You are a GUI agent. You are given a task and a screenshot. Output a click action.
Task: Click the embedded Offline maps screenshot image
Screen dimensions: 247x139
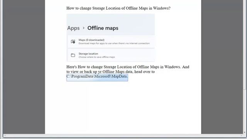click(x=111, y=38)
